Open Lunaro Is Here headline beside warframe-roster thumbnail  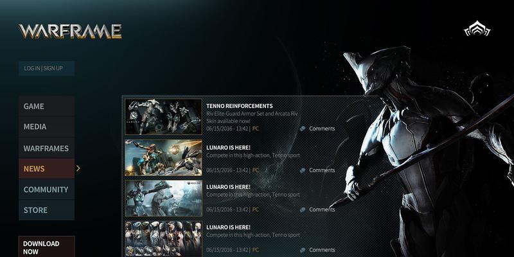pos(228,227)
